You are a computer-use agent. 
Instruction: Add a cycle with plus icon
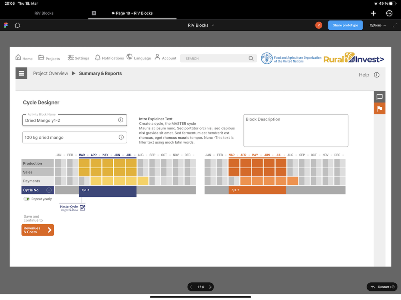point(49,190)
